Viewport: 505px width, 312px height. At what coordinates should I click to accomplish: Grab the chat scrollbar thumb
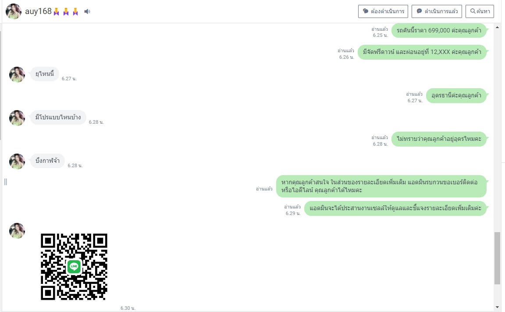click(x=497, y=258)
